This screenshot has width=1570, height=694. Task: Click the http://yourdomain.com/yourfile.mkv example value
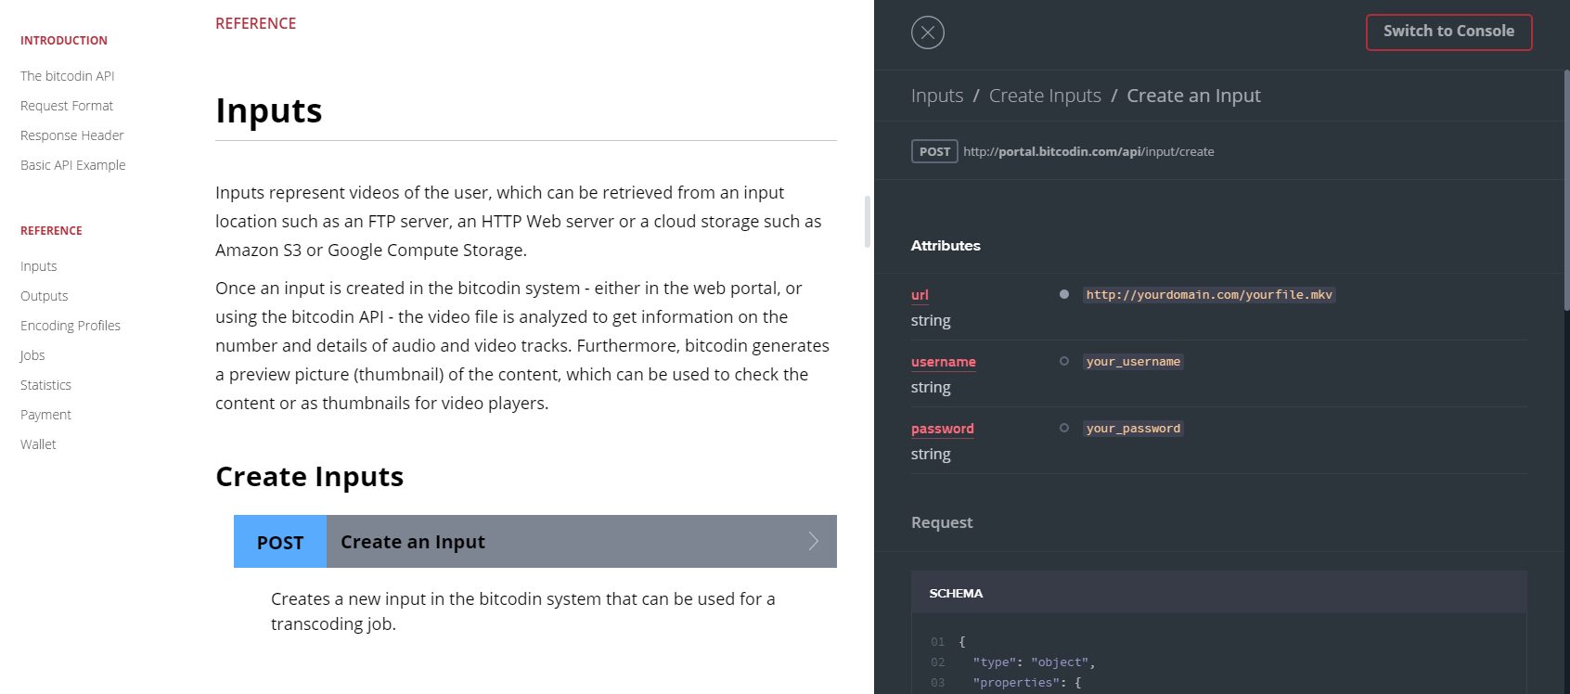coord(1209,295)
